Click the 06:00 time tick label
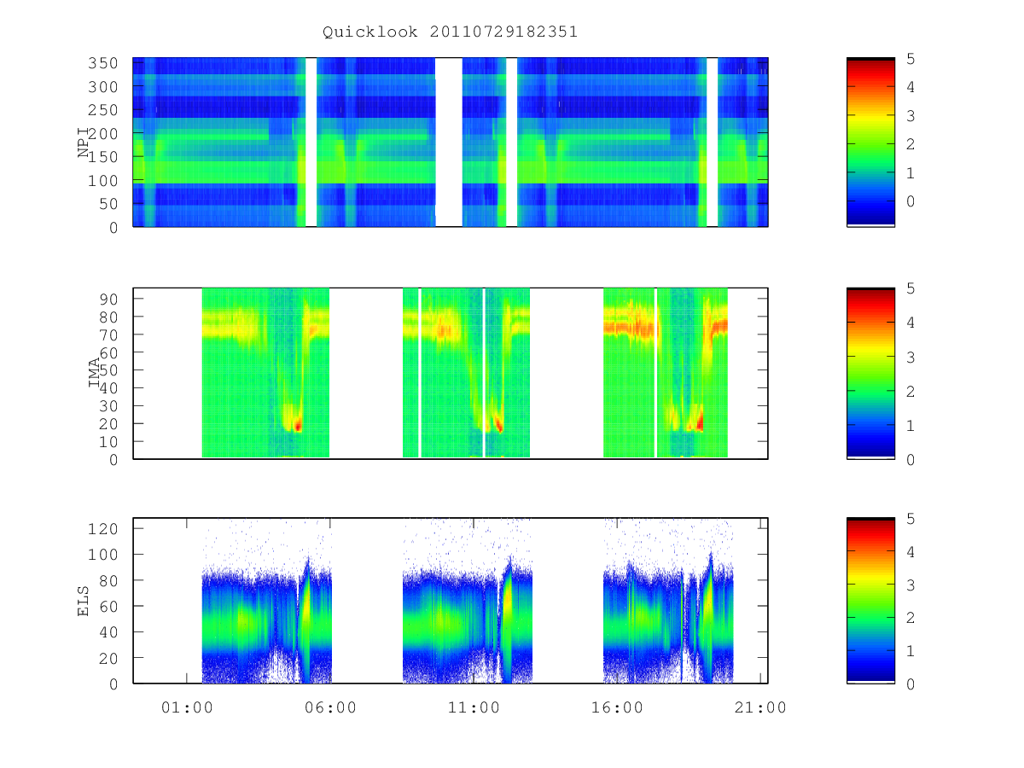The image size is (1024, 768). pos(330,707)
